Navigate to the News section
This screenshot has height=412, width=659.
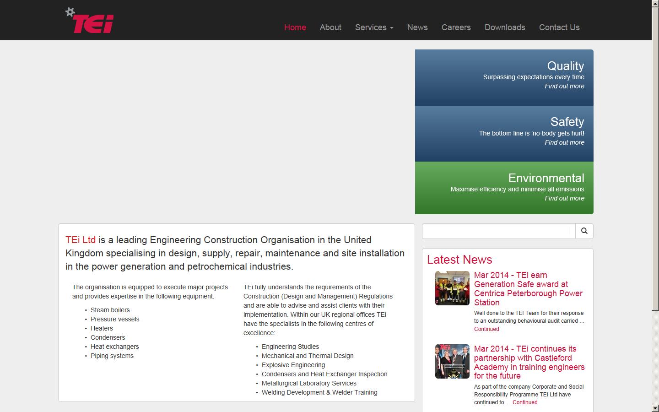coord(417,27)
